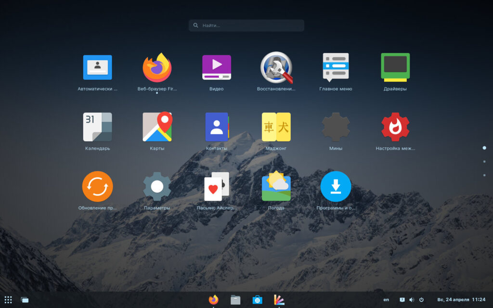Open Настройка межсетевого экрана firewall app

pos(395,127)
